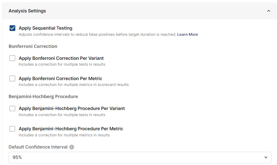Enable Apply Bonferroni Correction Per Metric

pyautogui.click(x=12, y=78)
